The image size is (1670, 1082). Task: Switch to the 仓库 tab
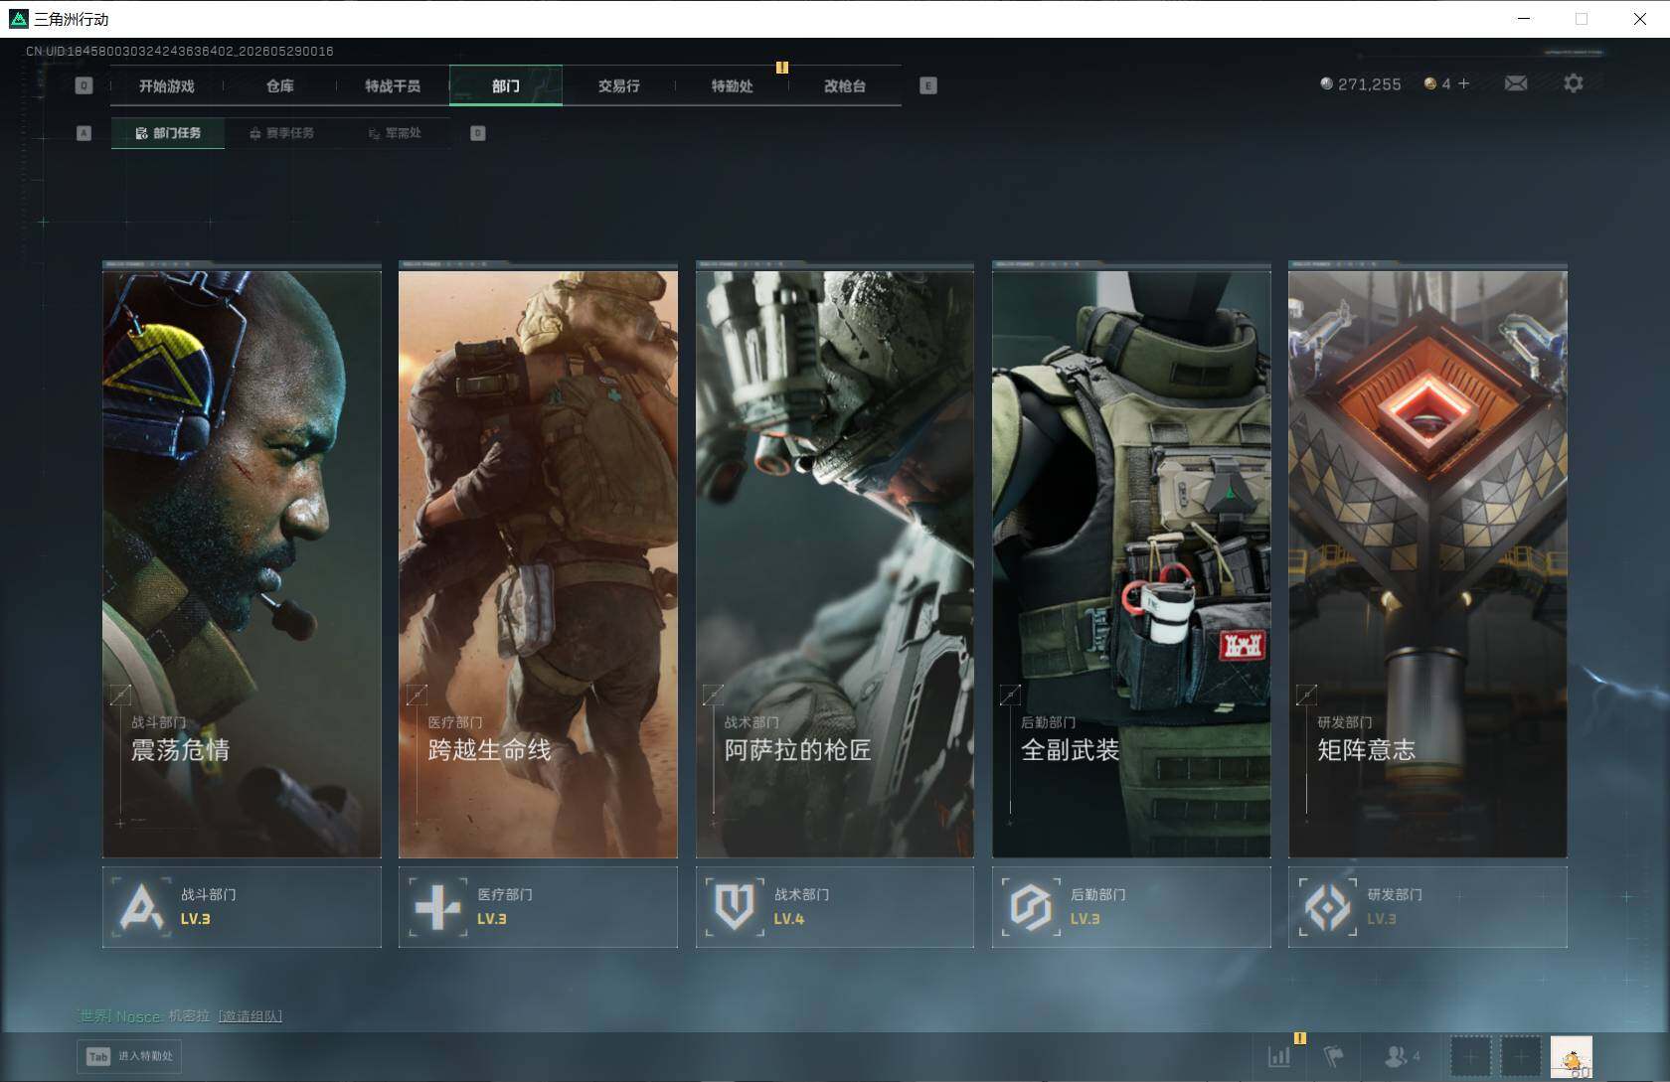(280, 86)
